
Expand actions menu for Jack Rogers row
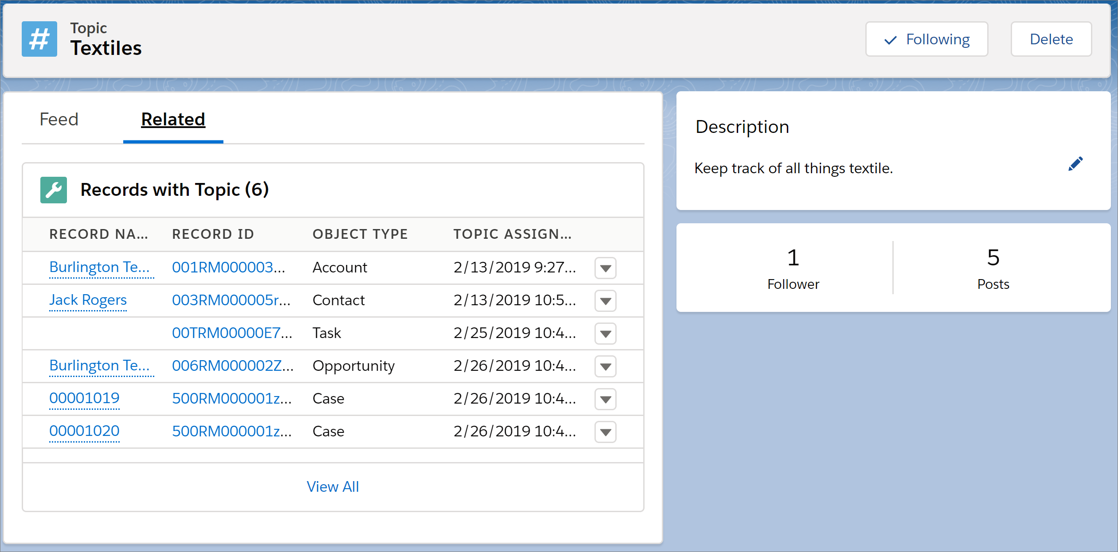point(605,301)
